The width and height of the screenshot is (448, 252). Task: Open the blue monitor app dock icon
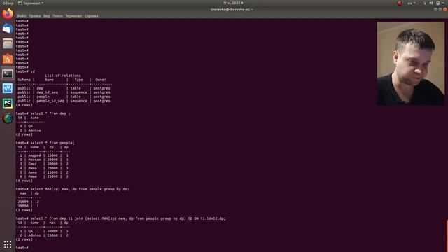pos(8,89)
